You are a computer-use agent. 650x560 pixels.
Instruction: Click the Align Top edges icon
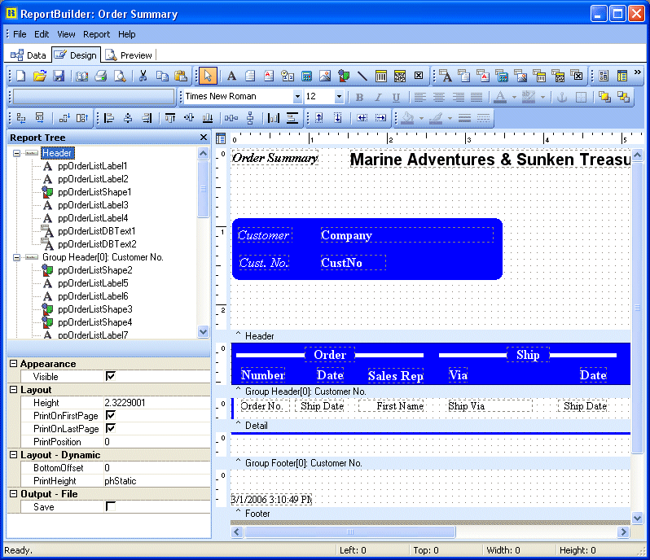(170, 119)
